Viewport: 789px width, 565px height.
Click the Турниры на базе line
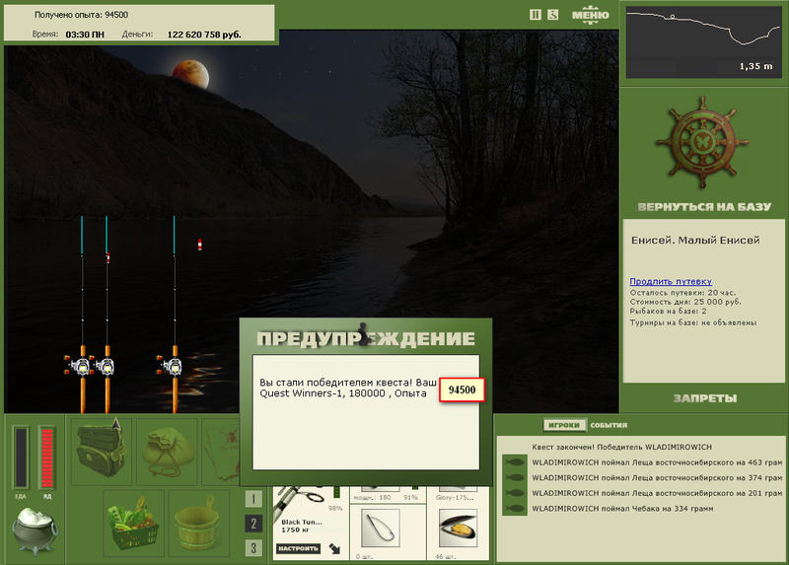point(693,322)
